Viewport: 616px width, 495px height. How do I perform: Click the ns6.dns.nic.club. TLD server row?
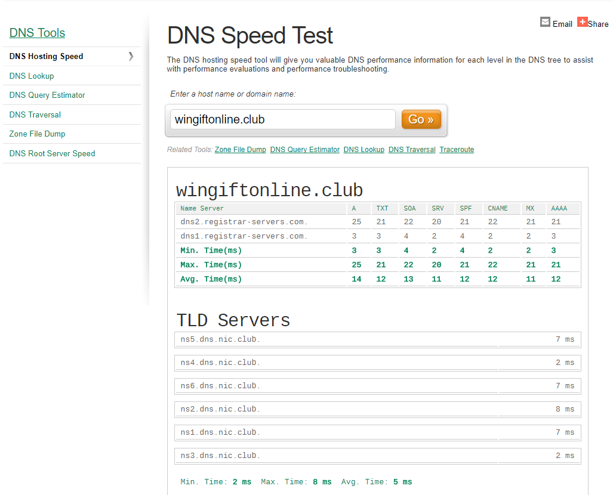pos(377,386)
